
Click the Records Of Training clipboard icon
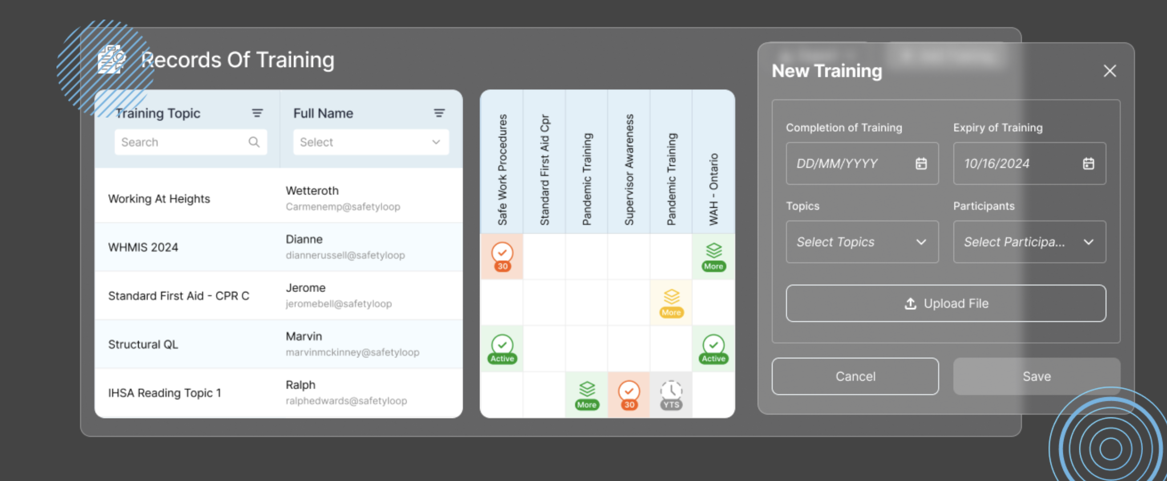(x=111, y=59)
